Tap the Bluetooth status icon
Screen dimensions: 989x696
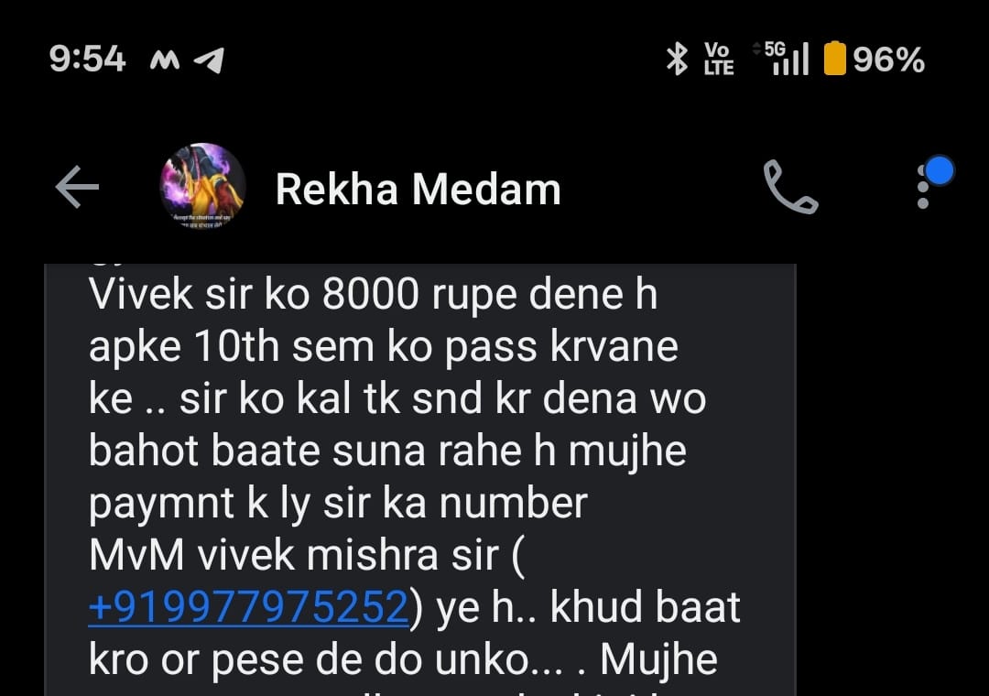pyautogui.click(x=677, y=60)
